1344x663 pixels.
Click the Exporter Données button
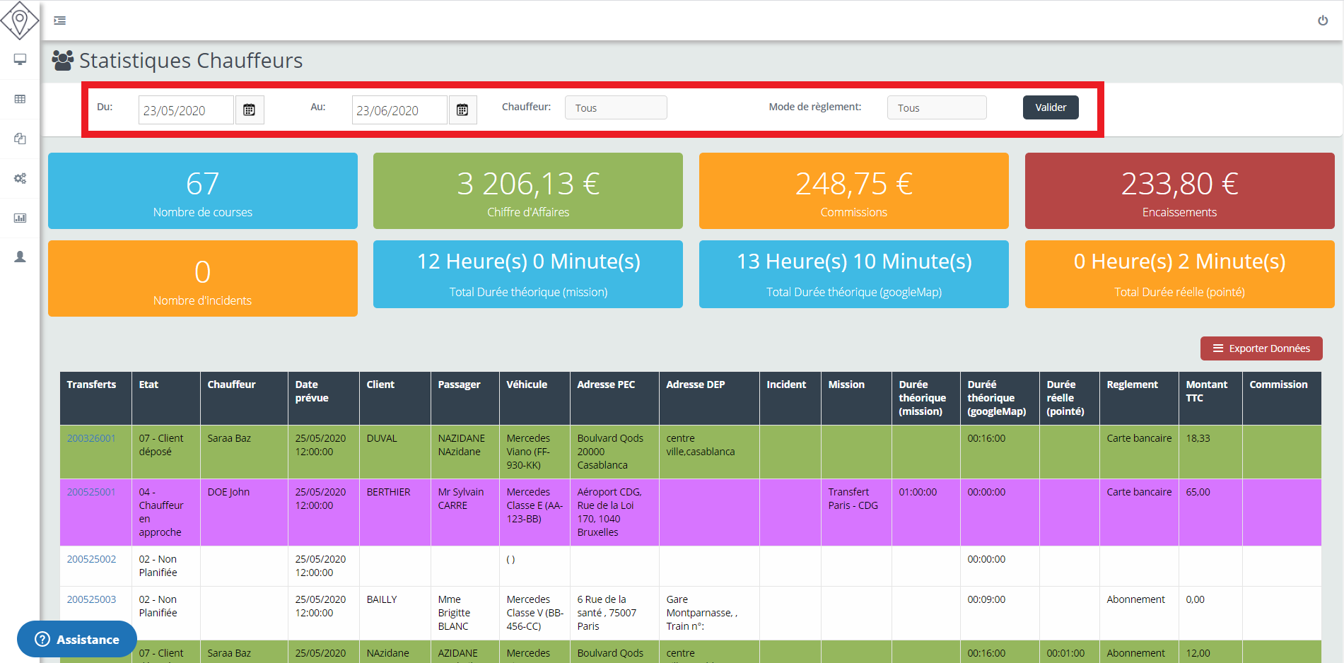[1261, 348]
